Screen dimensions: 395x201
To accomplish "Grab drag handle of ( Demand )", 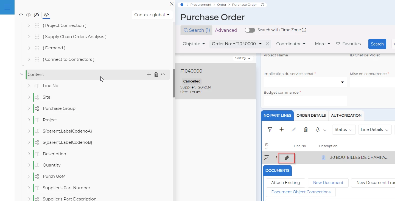I will [37, 48].
